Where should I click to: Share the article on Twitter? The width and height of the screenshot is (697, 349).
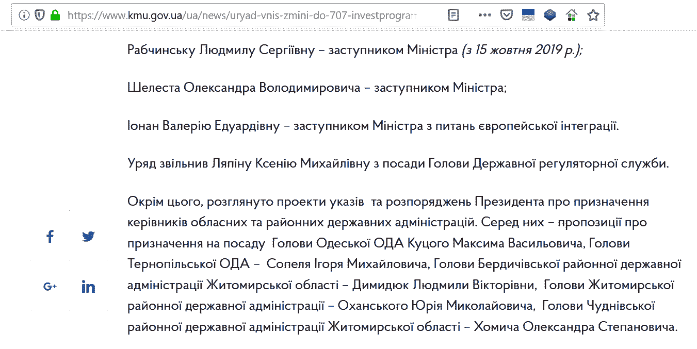point(88,237)
